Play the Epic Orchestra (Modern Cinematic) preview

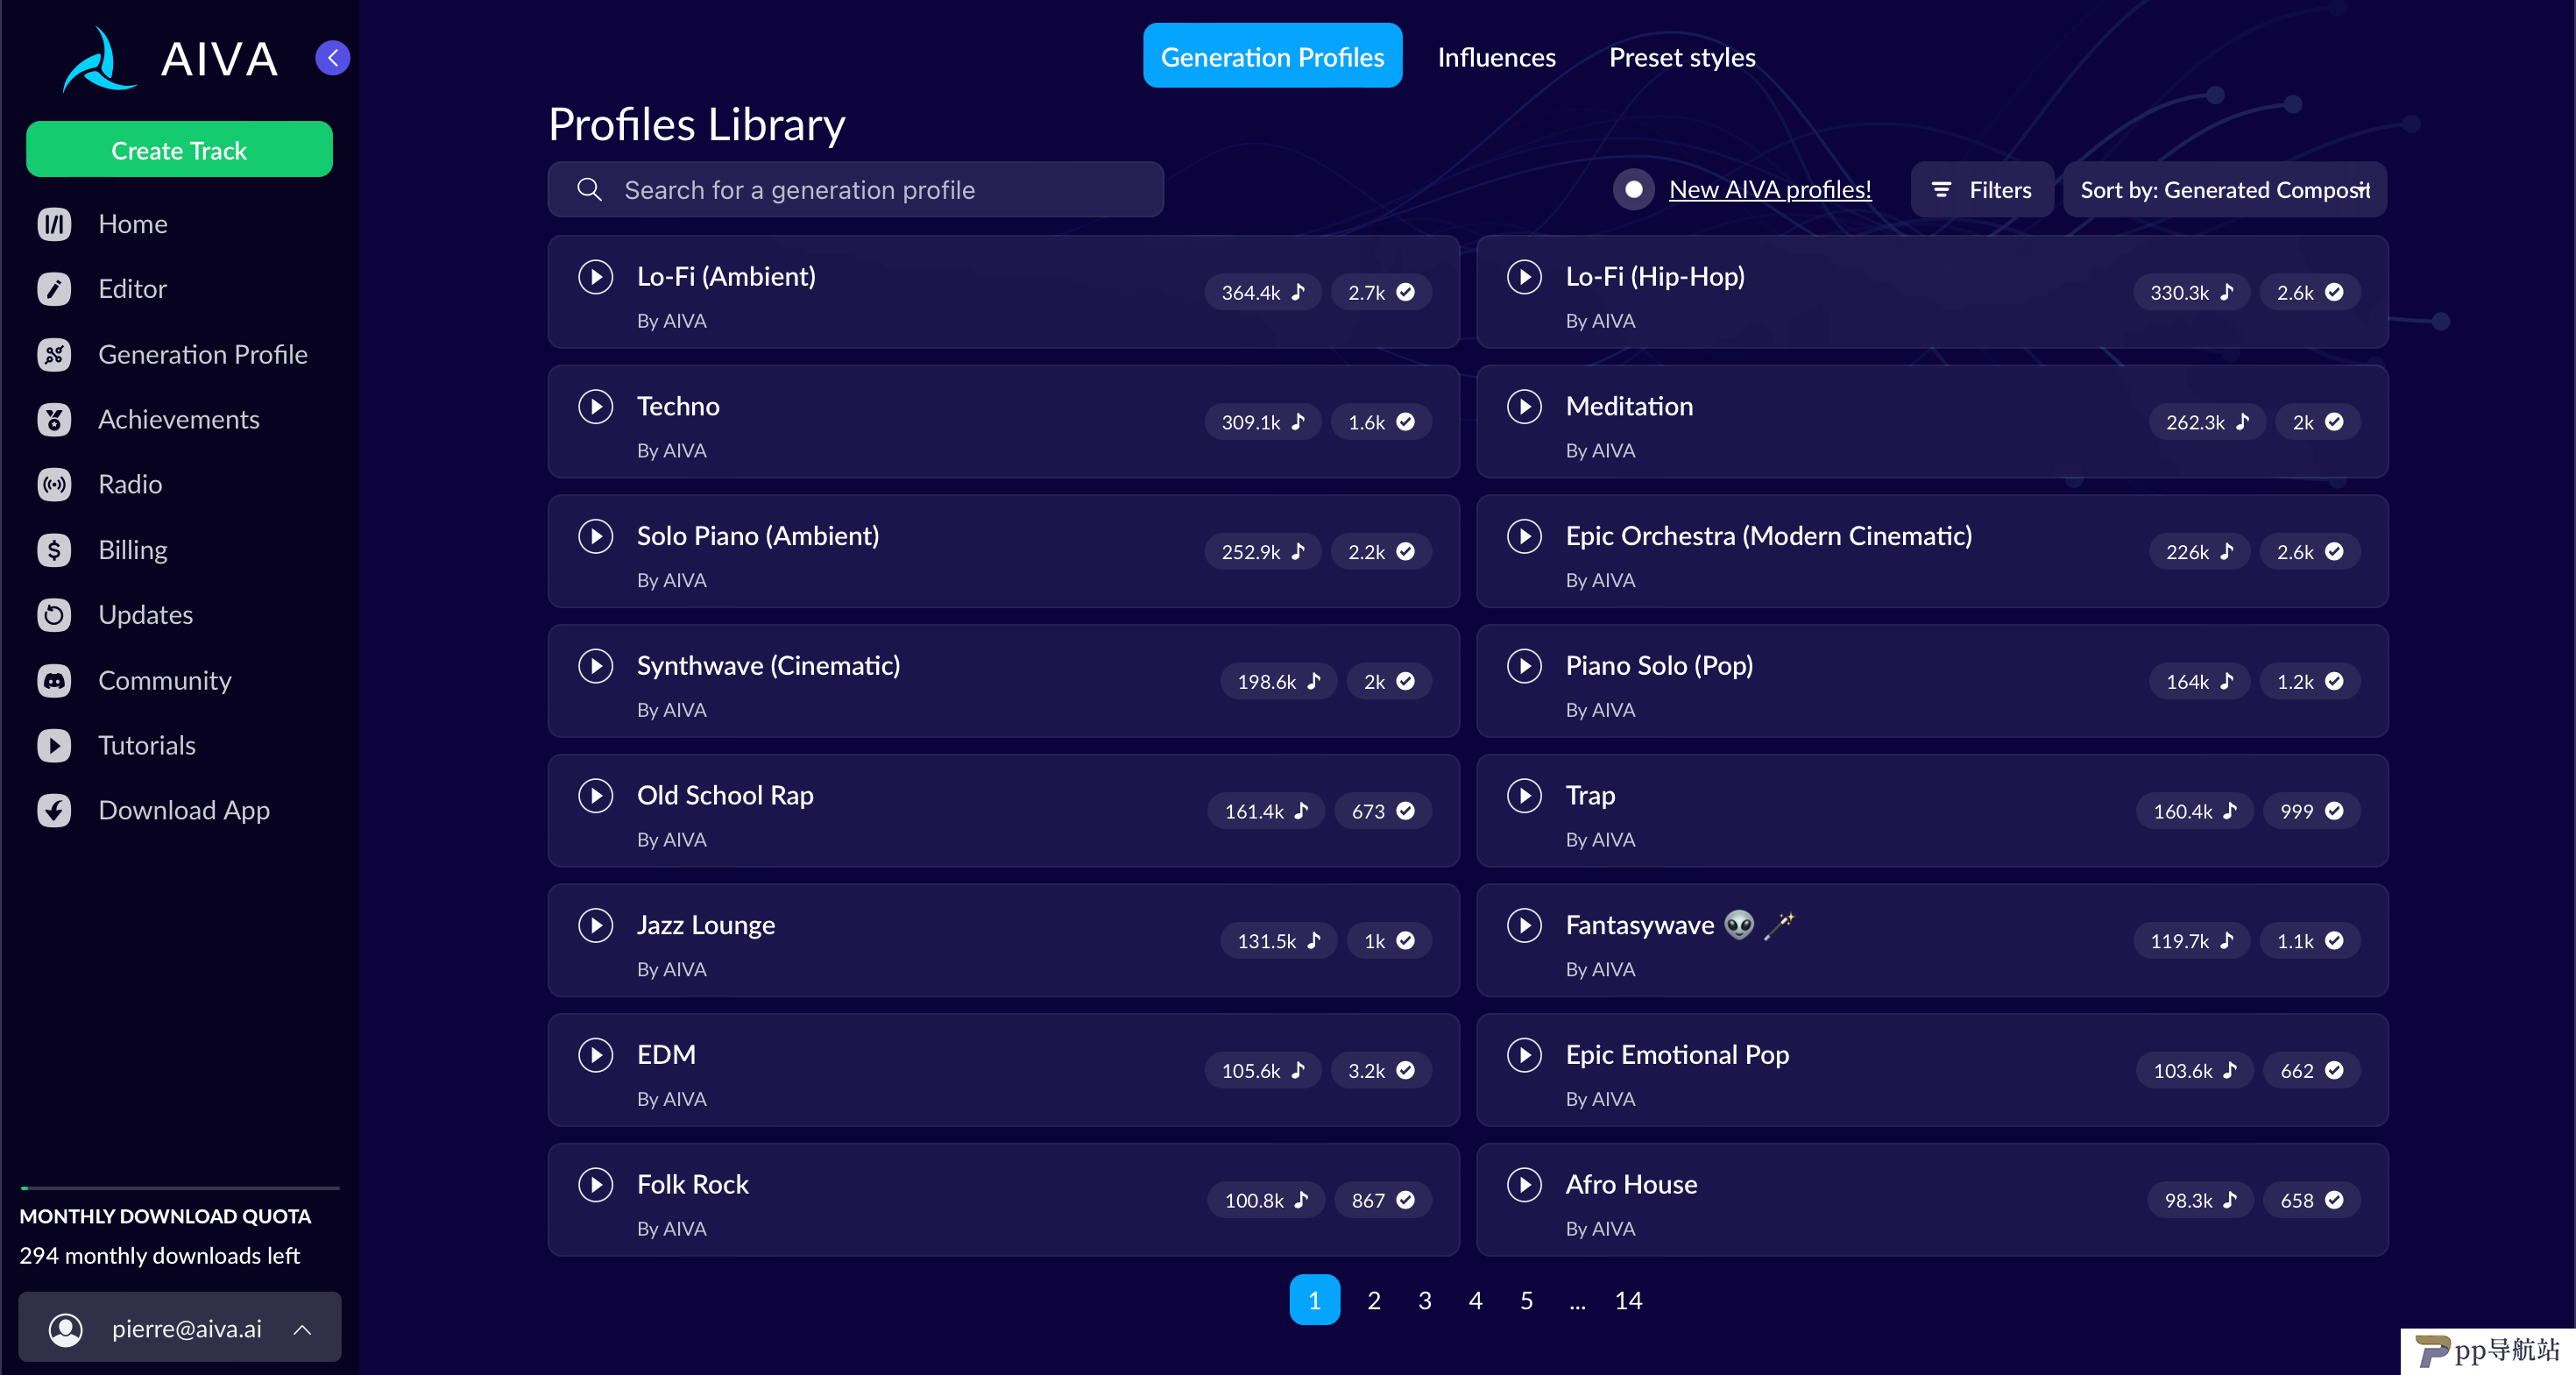1524,536
